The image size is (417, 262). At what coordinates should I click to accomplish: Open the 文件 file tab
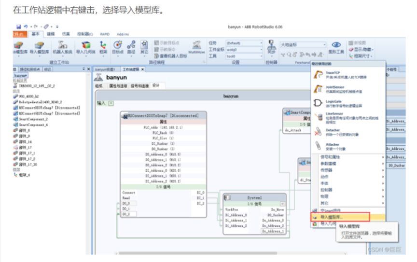20,34
